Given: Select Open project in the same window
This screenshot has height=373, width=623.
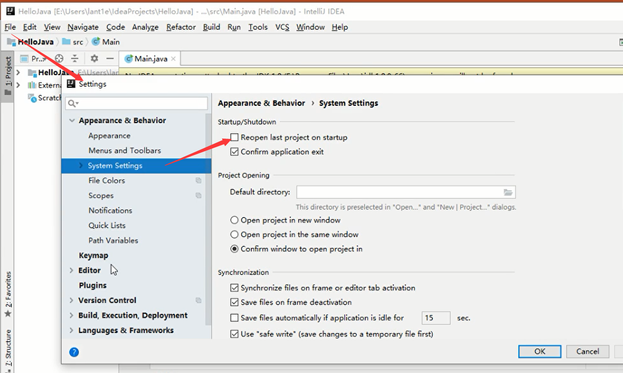Looking at the screenshot, I should point(234,234).
